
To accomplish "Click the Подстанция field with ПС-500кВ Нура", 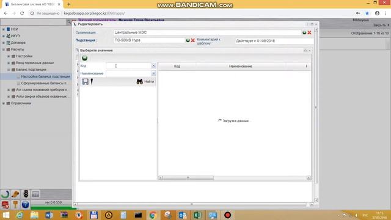I will (x=149, y=40).
